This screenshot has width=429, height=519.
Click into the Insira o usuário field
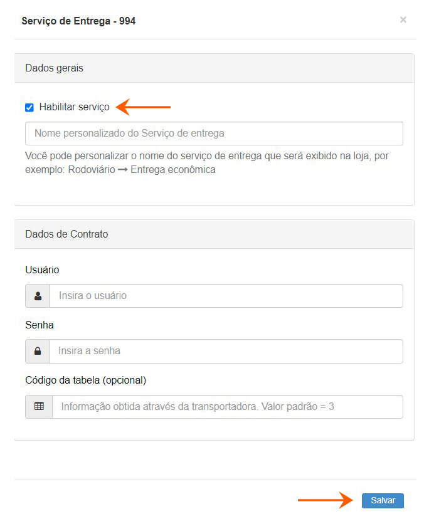click(x=226, y=296)
